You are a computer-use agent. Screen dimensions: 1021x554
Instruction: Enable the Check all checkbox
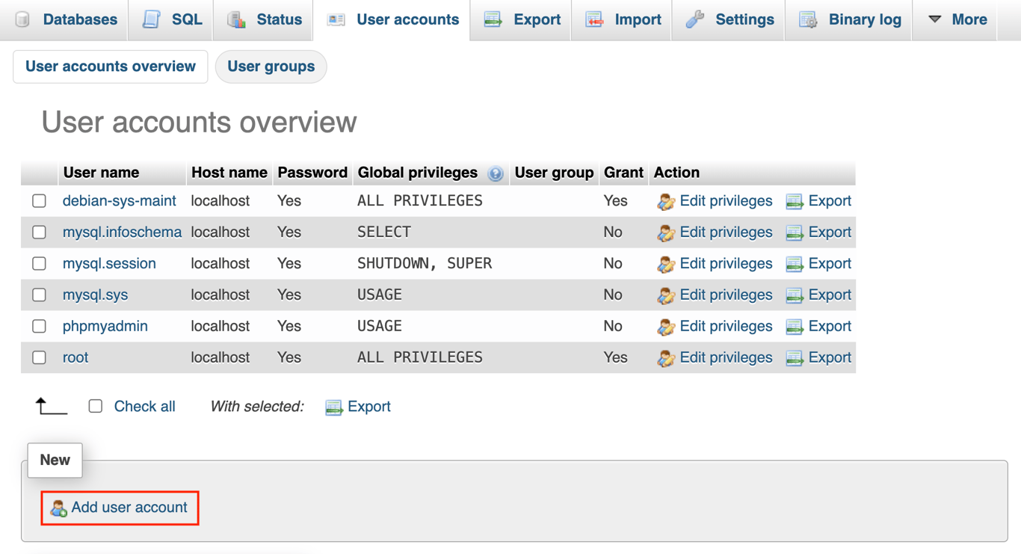tap(95, 406)
